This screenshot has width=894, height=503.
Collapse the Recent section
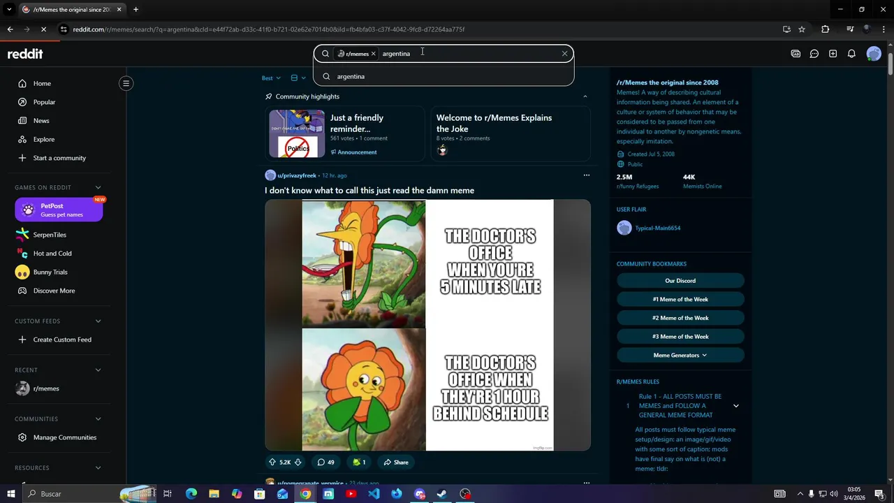click(98, 370)
